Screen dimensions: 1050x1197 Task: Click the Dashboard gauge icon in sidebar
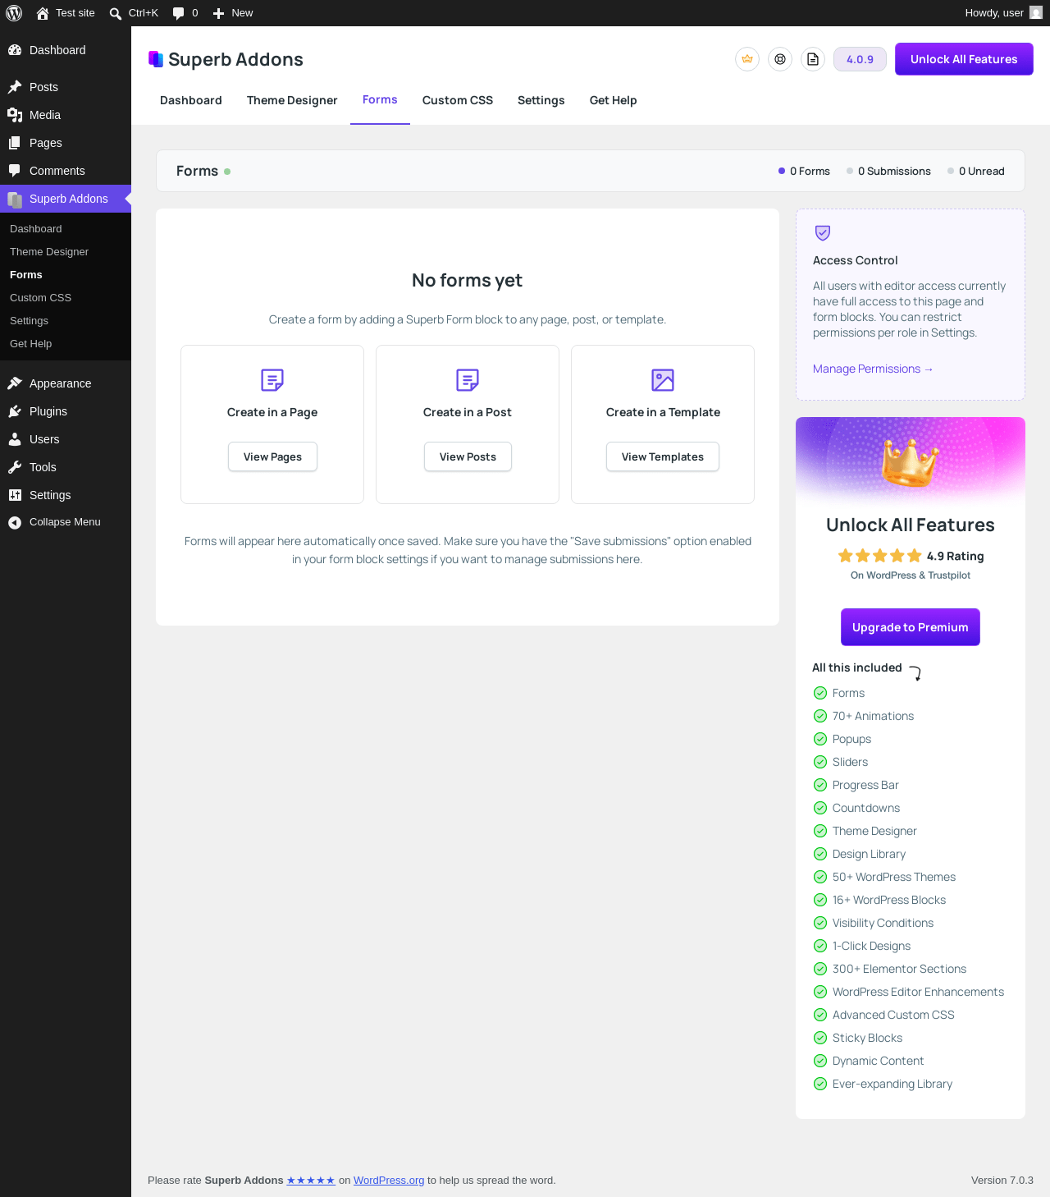[15, 50]
